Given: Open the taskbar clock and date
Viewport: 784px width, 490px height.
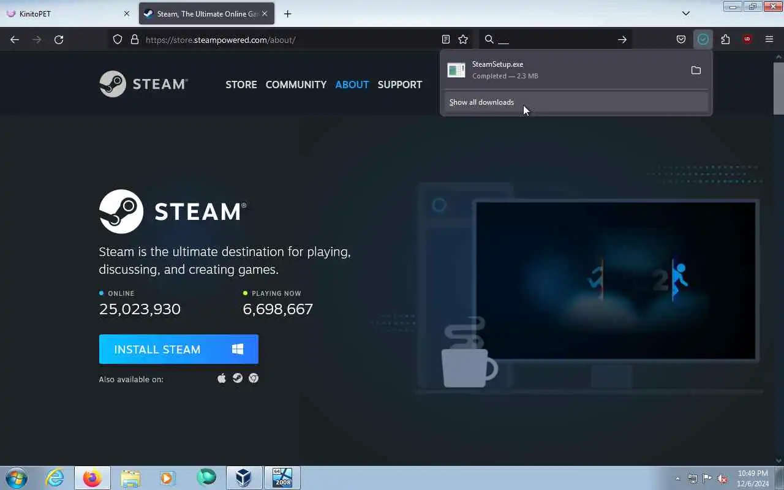Looking at the screenshot, I should tap(753, 478).
